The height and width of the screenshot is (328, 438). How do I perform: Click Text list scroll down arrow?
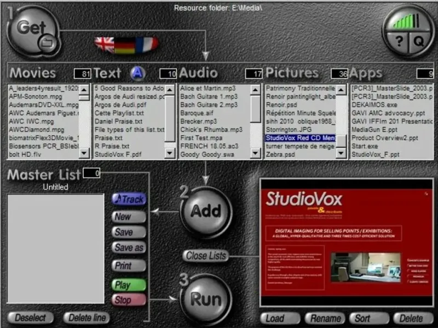coord(170,153)
